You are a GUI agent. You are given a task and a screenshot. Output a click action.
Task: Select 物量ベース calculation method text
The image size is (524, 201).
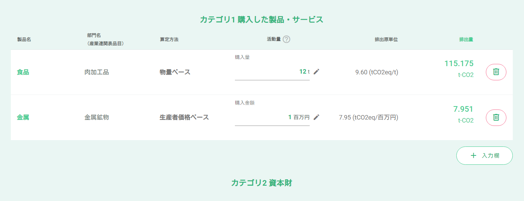click(175, 72)
